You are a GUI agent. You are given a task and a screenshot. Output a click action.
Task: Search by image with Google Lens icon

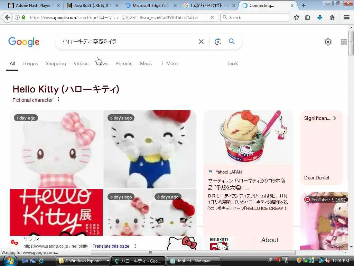point(218,42)
